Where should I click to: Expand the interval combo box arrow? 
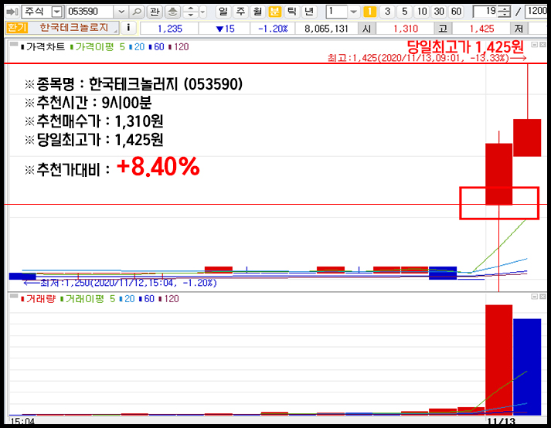(x=353, y=12)
